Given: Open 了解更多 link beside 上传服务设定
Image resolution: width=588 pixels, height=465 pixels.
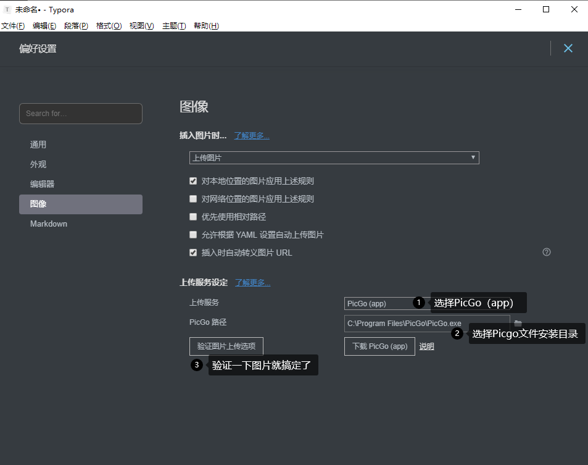Looking at the screenshot, I should 253,282.
